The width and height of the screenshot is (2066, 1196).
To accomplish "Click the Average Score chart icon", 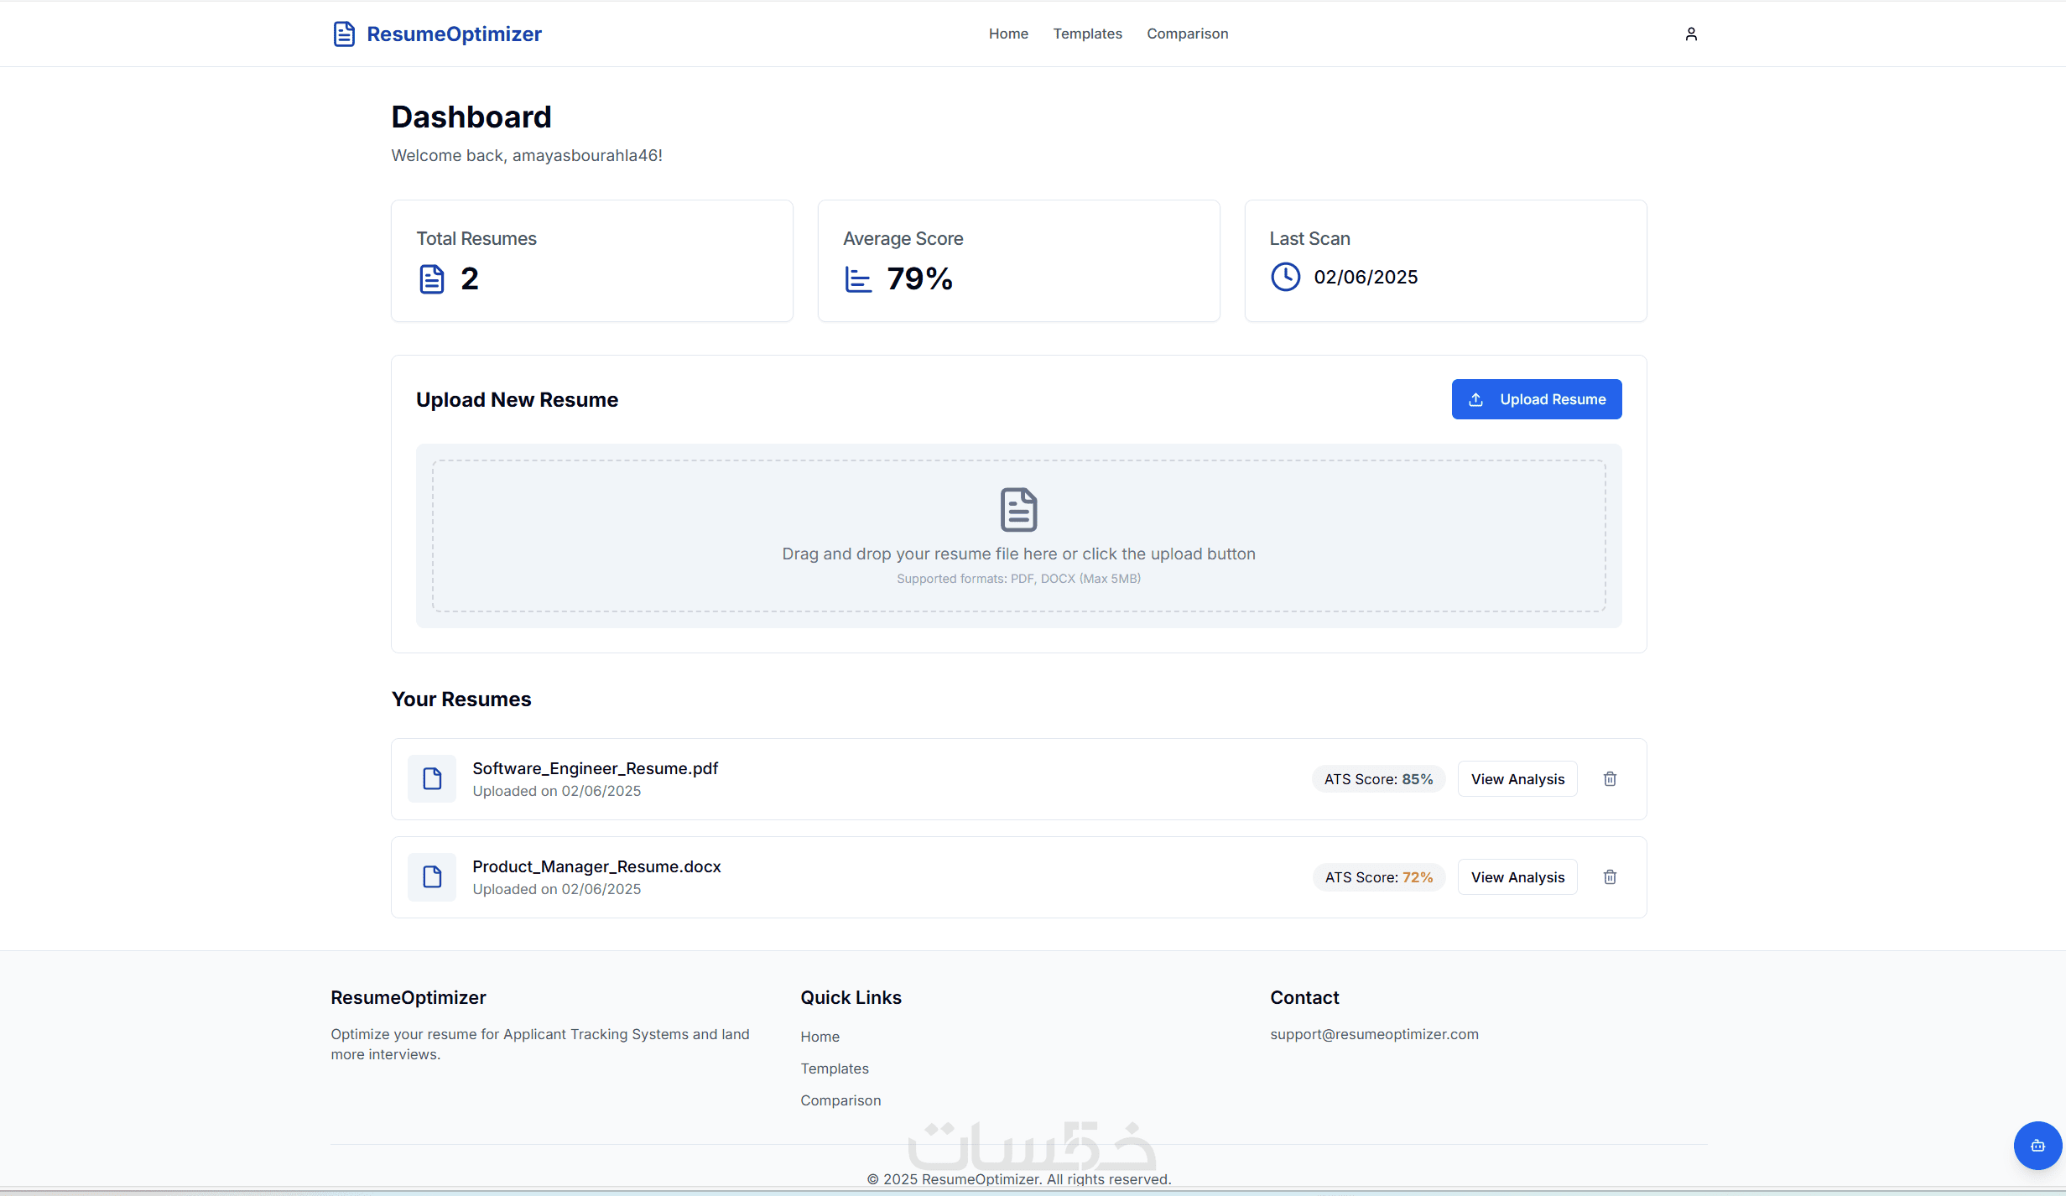I will tap(858, 278).
